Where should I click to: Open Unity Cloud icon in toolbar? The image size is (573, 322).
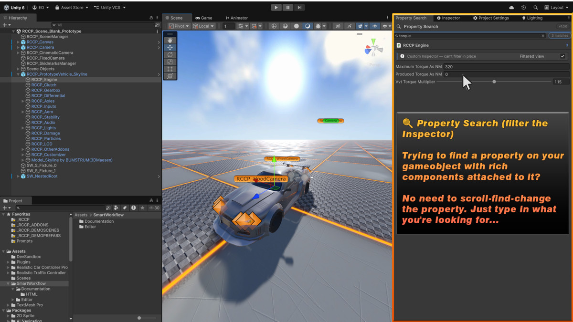pyautogui.click(x=511, y=8)
